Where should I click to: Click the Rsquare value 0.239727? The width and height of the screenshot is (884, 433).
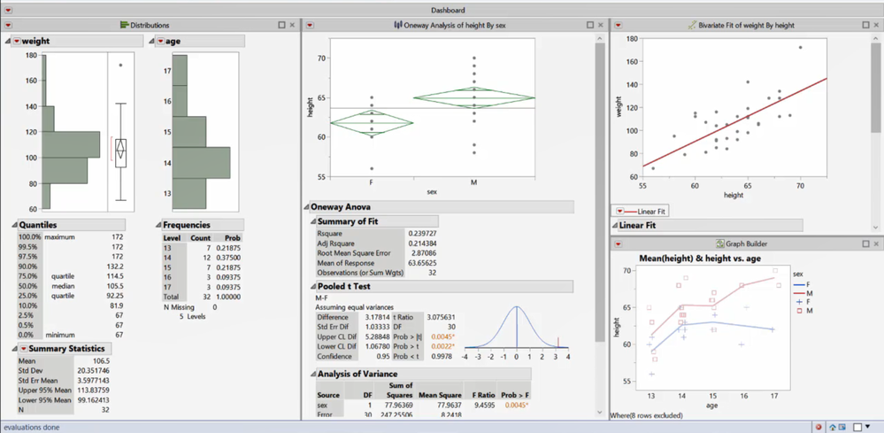(x=422, y=233)
